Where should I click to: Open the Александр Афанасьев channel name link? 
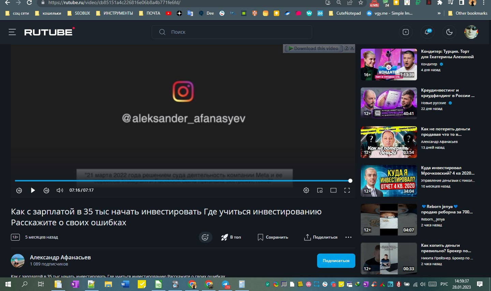click(60, 257)
